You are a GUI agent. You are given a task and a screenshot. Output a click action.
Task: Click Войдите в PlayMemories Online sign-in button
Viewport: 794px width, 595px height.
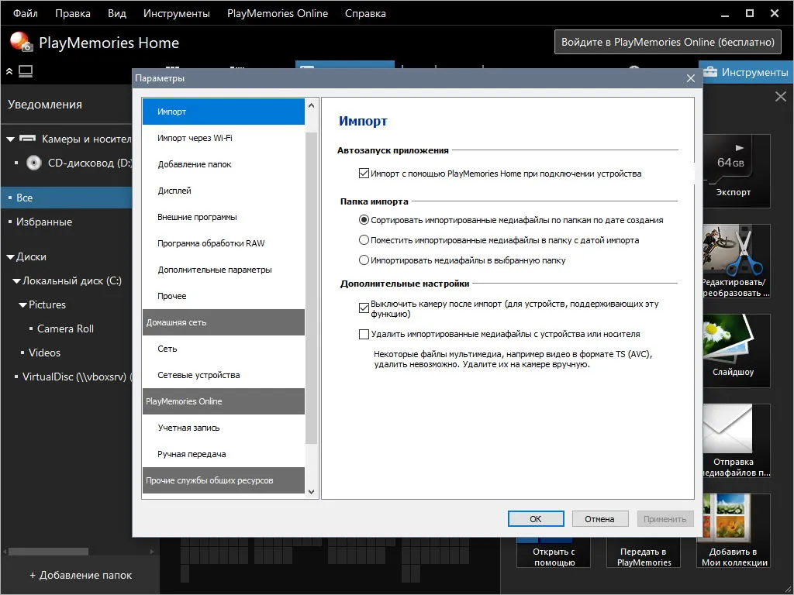pos(668,42)
